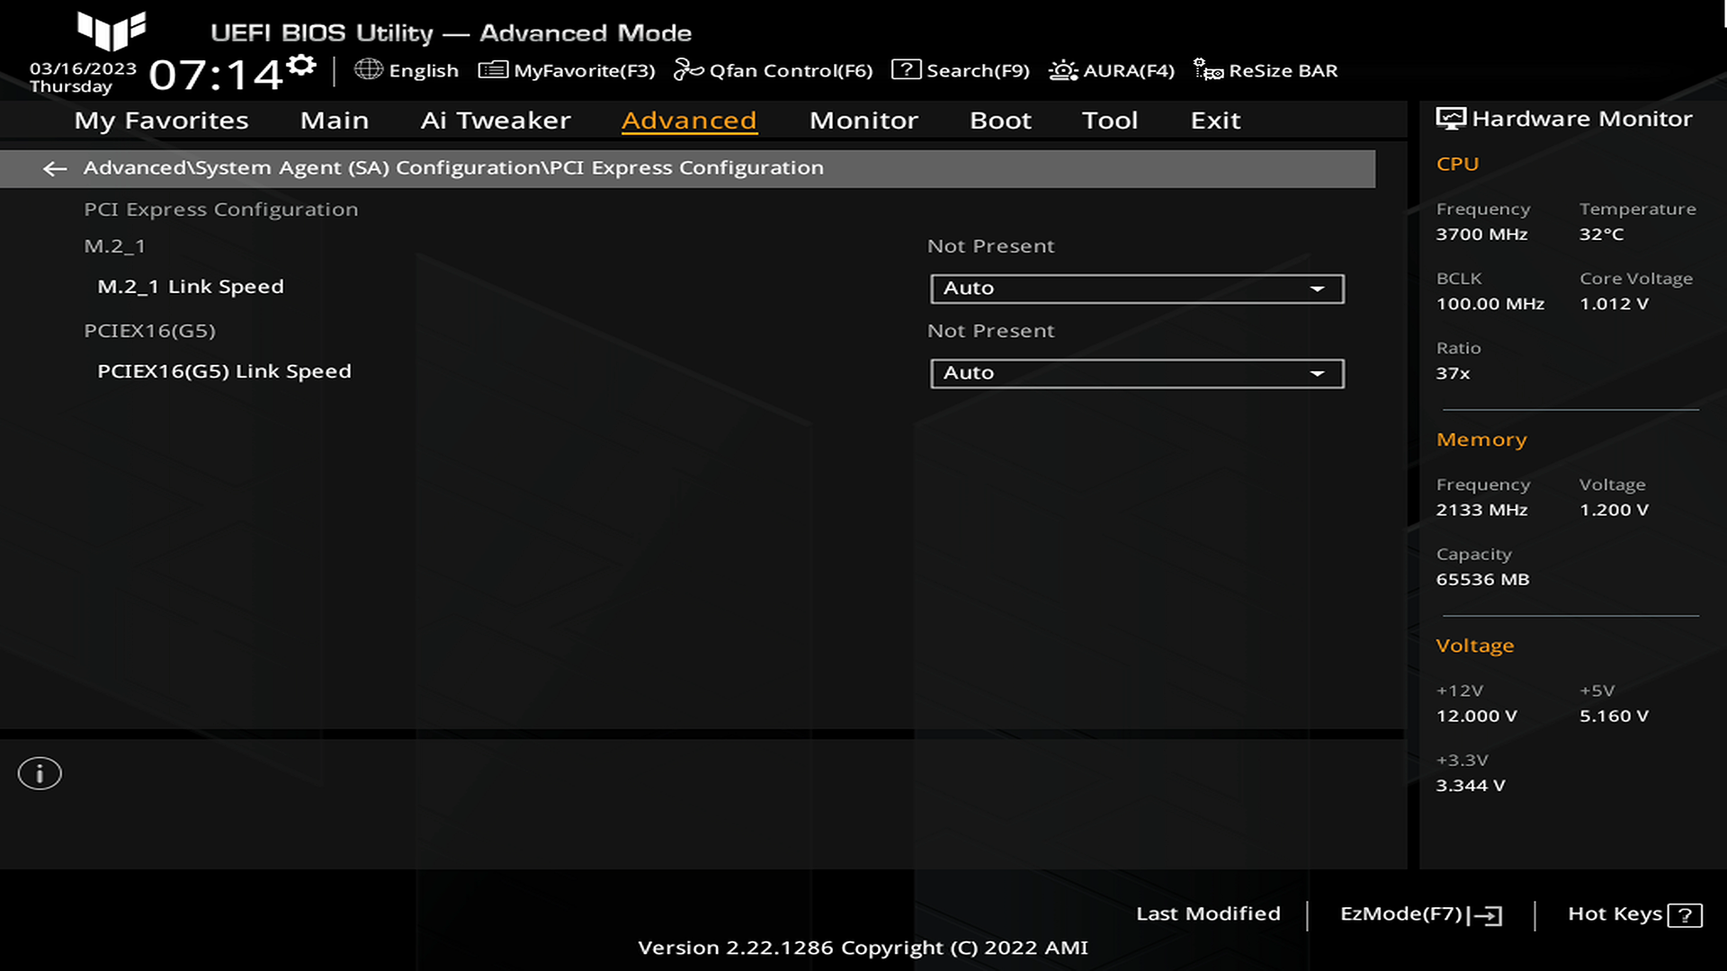
Task: Select the M.2_1 Link Speed label
Action: [x=191, y=287]
